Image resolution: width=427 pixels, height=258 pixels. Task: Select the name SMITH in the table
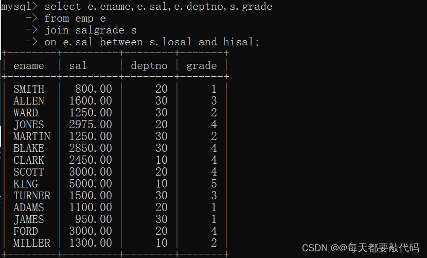click(x=29, y=89)
